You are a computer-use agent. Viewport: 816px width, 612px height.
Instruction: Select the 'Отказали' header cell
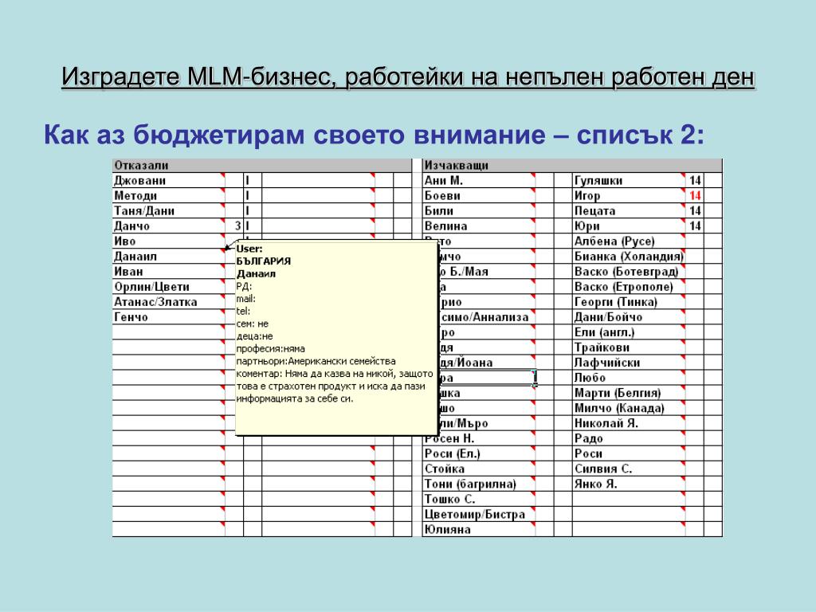pos(261,166)
